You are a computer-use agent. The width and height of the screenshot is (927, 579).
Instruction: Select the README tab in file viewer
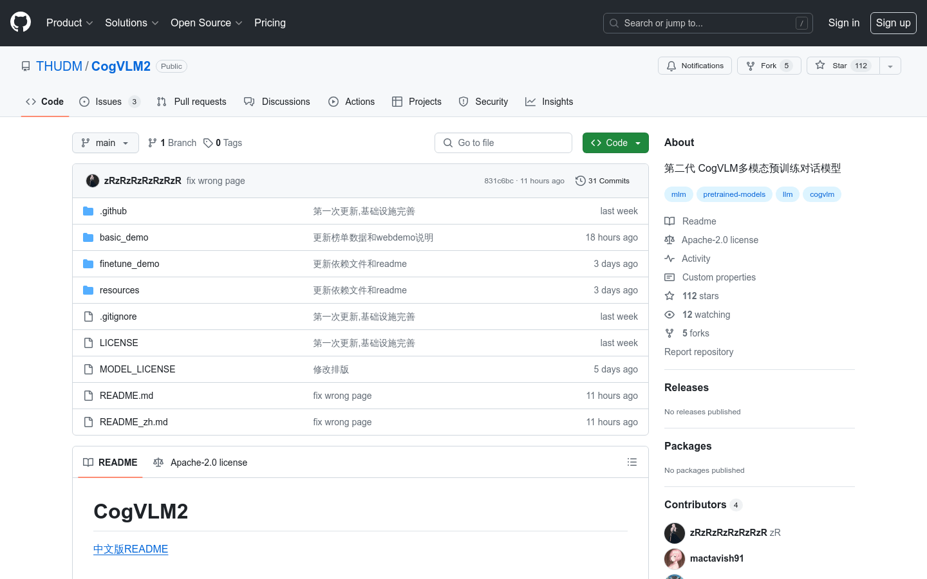pos(110,463)
